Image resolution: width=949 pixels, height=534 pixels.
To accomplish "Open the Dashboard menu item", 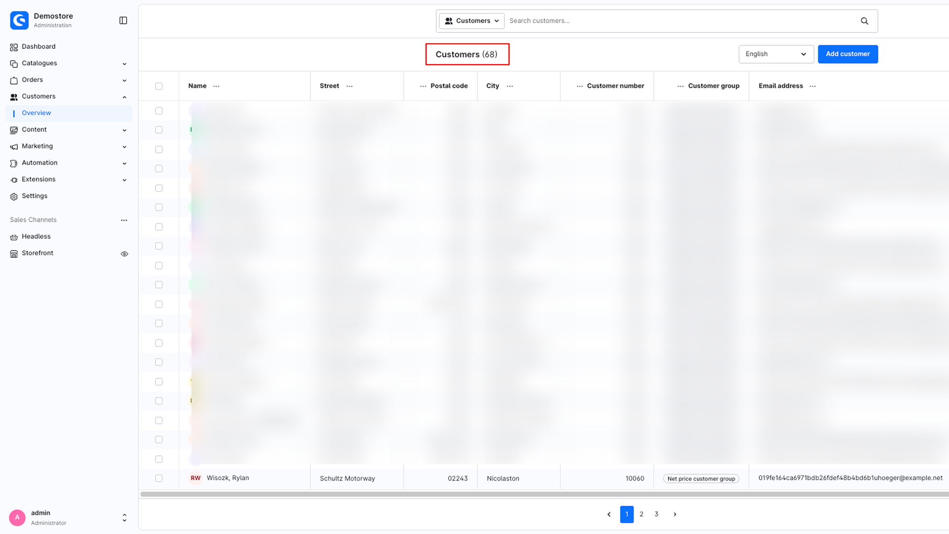I will [69, 47].
